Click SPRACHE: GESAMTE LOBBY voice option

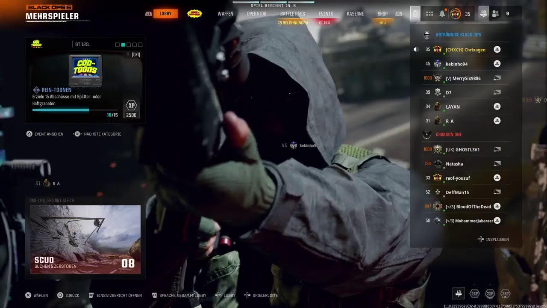coord(179,295)
